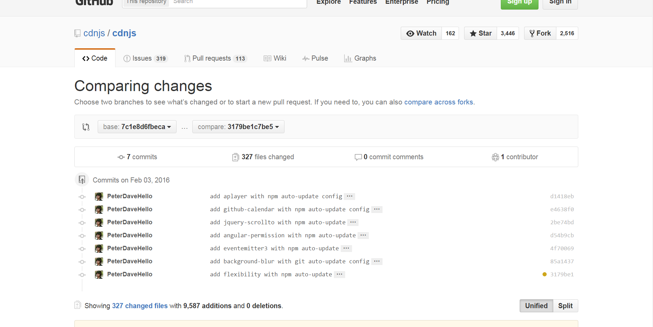Open commit hash 4f70069

(x=562, y=248)
